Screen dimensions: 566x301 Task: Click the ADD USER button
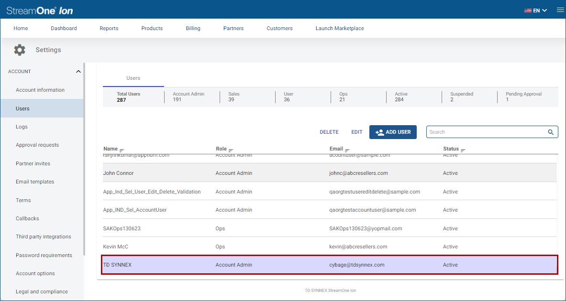point(393,132)
